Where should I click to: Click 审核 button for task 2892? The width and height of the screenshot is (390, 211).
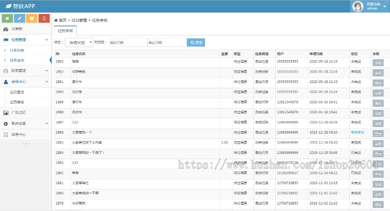[378, 73]
